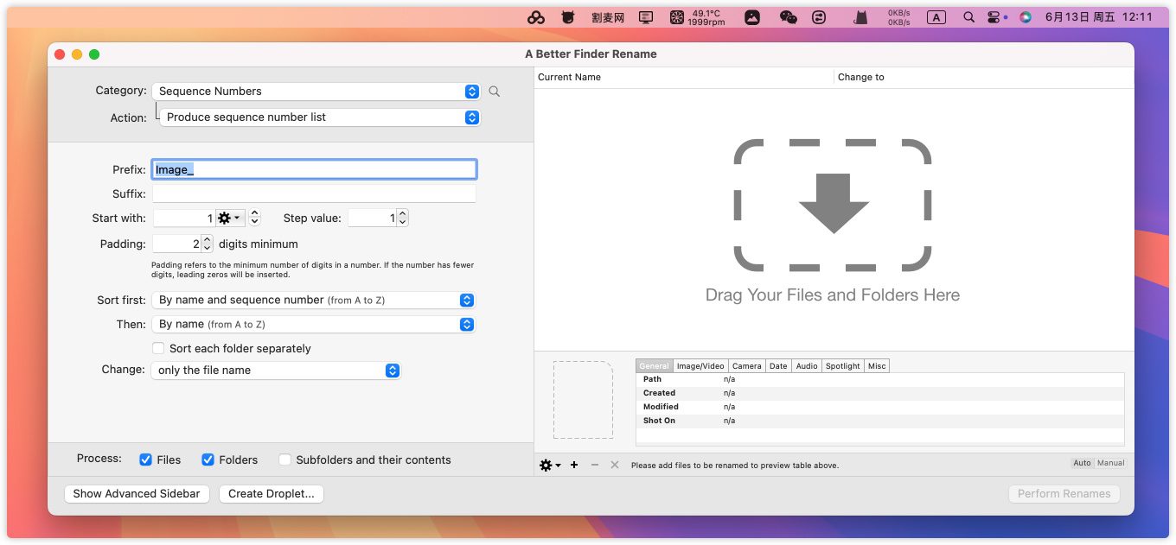The image size is (1176, 545).
Task: Open the Action dropdown Produce sequence number list
Action: tap(320, 117)
